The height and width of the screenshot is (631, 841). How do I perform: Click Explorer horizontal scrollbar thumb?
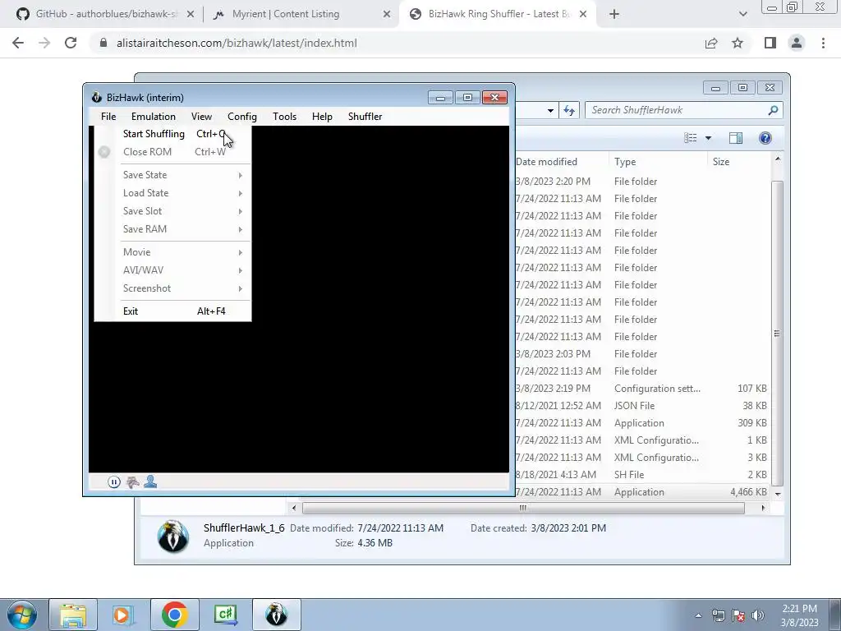tap(523, 508)
